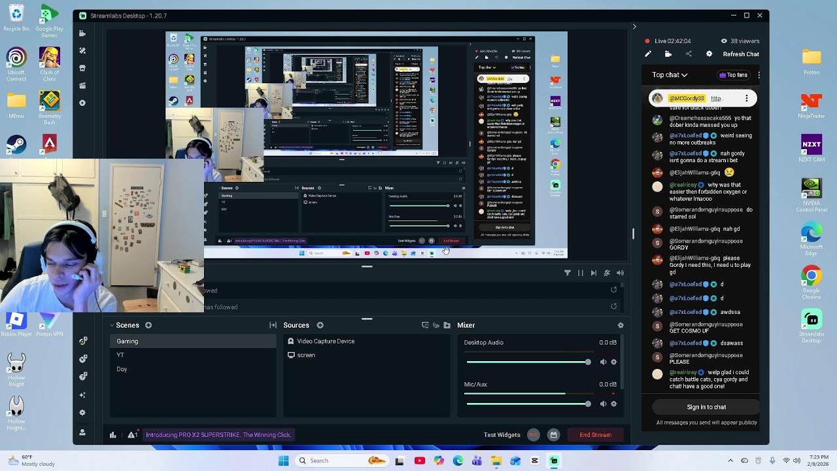The height and width of the screenshot is (471, 837).
Task: Add a new source with plus icon
Action: tap(320, 325)
